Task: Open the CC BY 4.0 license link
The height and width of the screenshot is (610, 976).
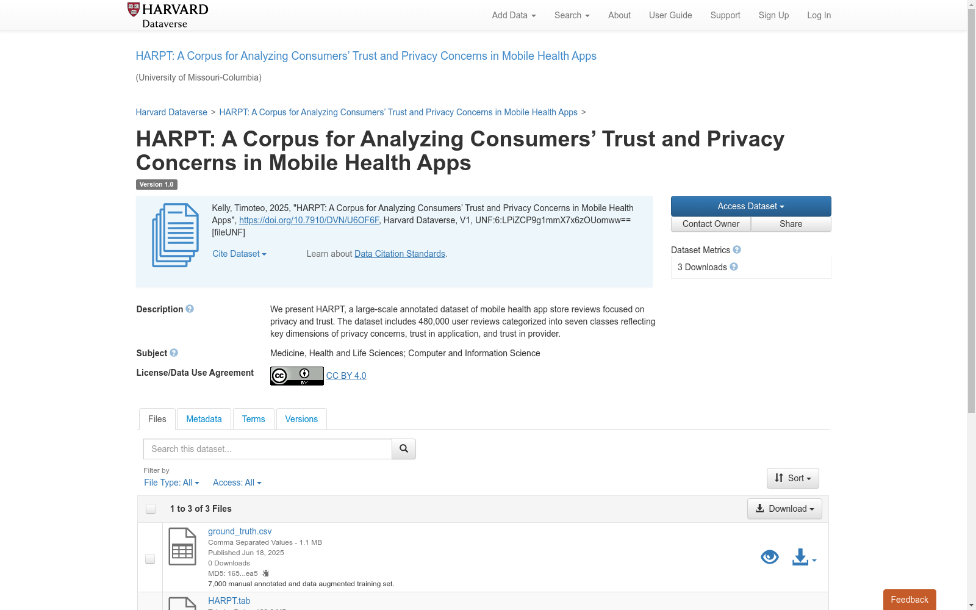Action: click(x=346, y=376)
